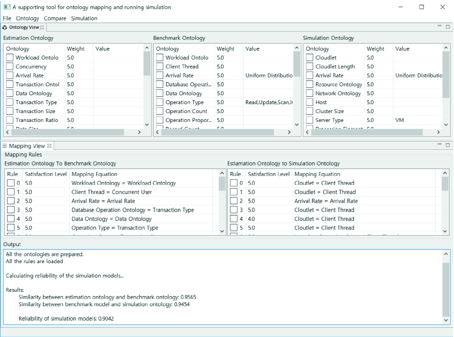
Task: Check rule 4 in Estimation to Simulation rules
Action: coord(234,219)
